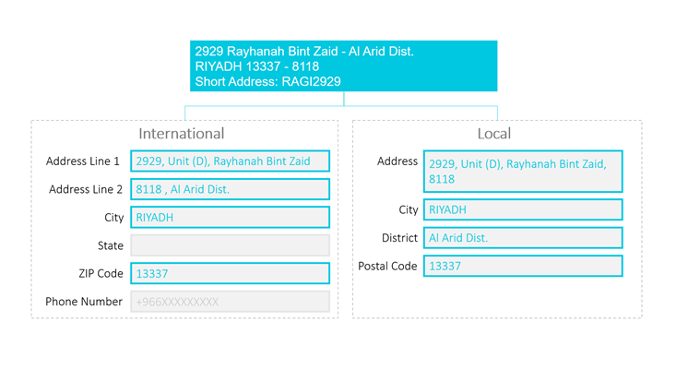The width and height of the screenshot is (676, 381).
Task: Click the International Address Line 2 field
Action: coord(230,189)
